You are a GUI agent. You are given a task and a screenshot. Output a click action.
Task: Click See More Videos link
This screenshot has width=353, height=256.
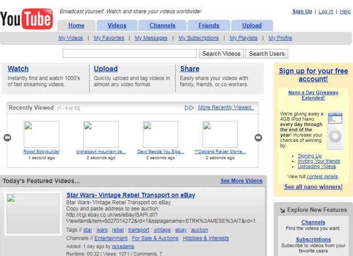[242, 181]
